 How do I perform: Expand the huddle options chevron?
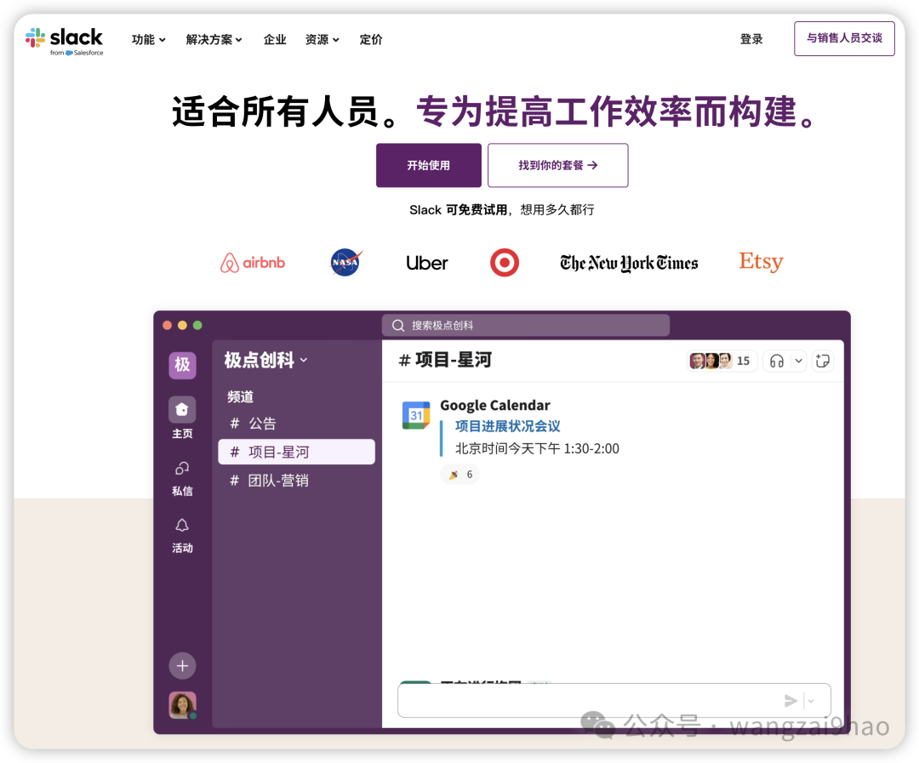(798, 361)
